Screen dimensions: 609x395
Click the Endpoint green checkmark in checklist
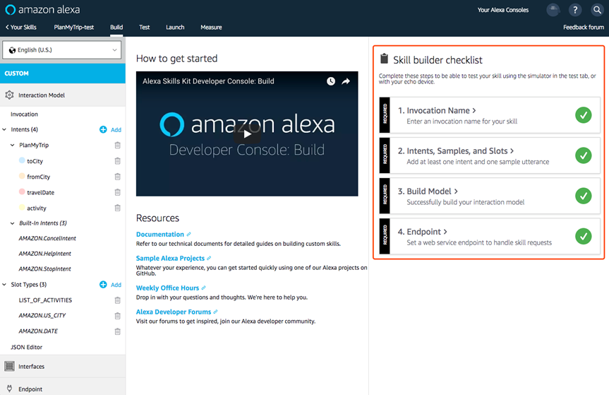pos(583,237)
